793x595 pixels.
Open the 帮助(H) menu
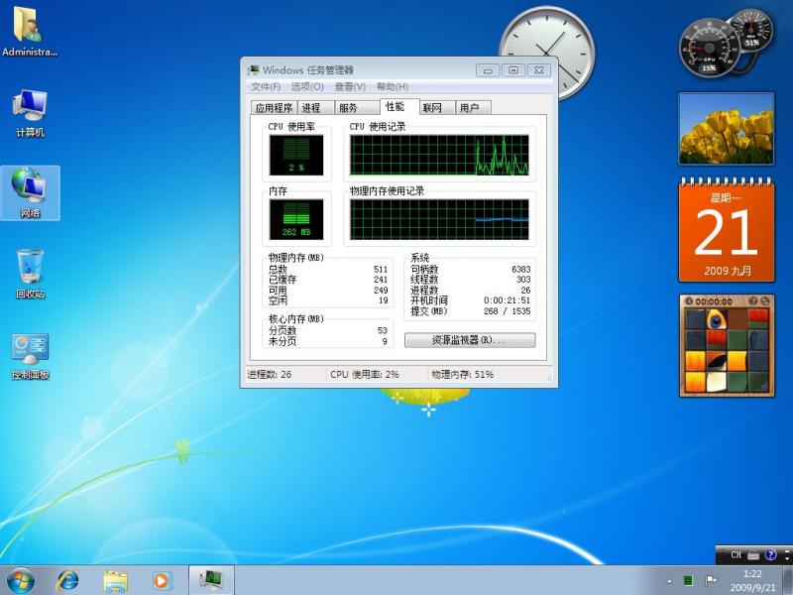393,86
